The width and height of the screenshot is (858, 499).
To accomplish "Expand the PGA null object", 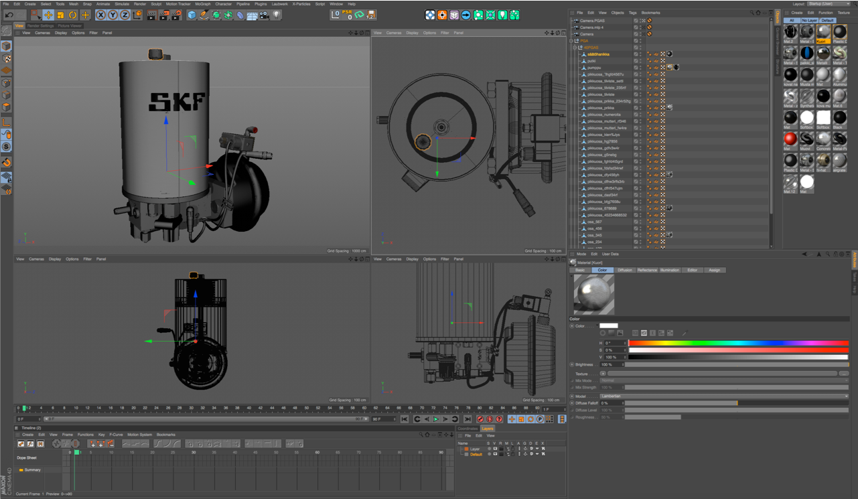I will [572, 41].
